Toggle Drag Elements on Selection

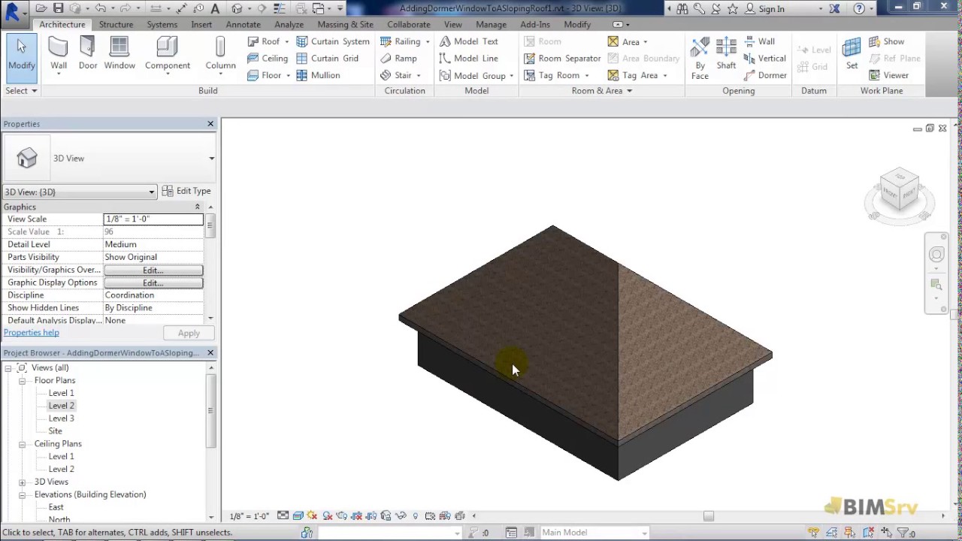click(886, 533)
